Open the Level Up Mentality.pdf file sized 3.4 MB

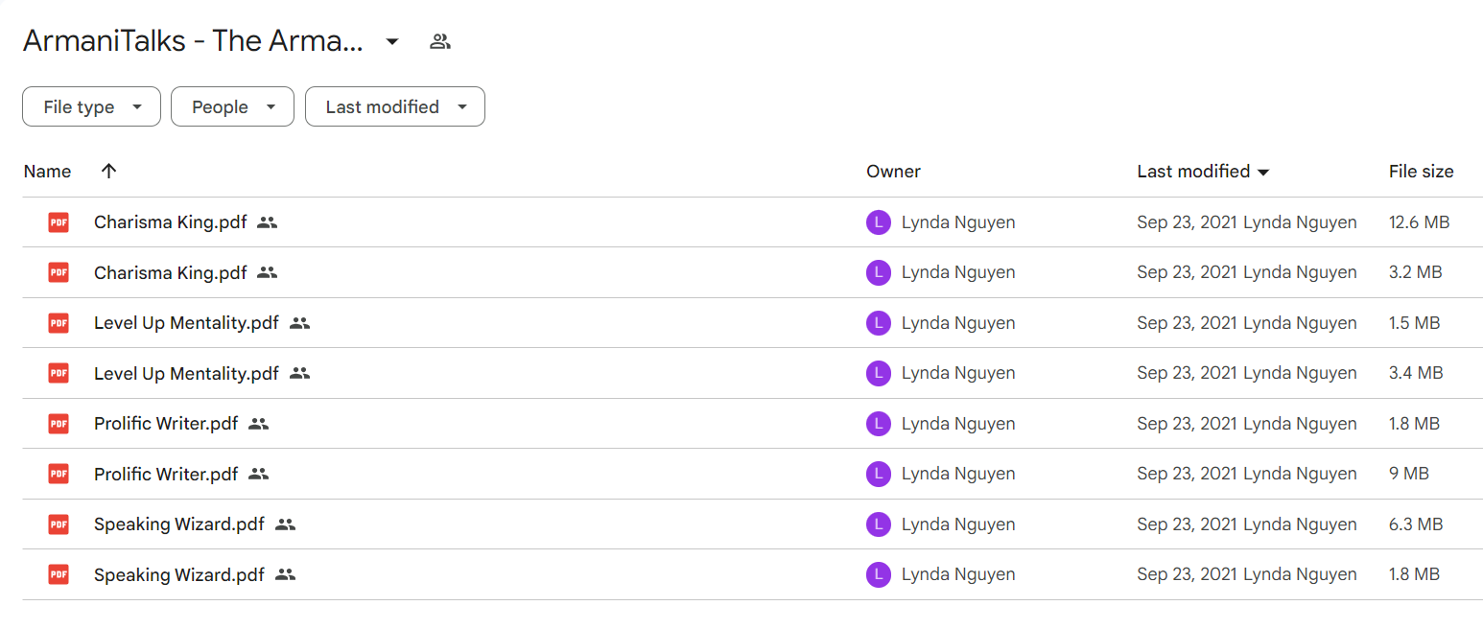(186, 373)
